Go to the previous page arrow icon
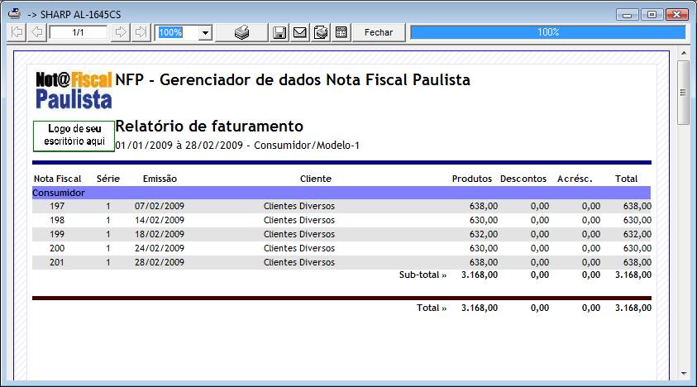697x387 pixels. tap(37, 32)
